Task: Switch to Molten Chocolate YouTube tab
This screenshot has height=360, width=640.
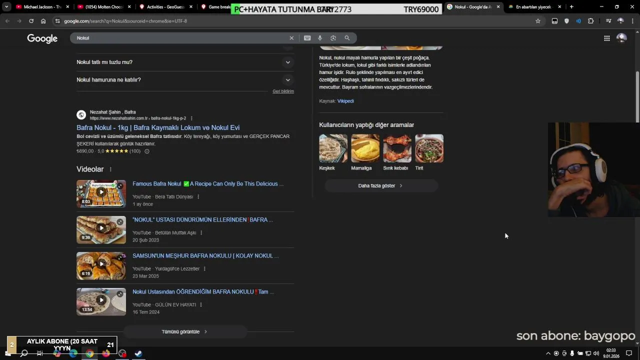Action: 104,7
